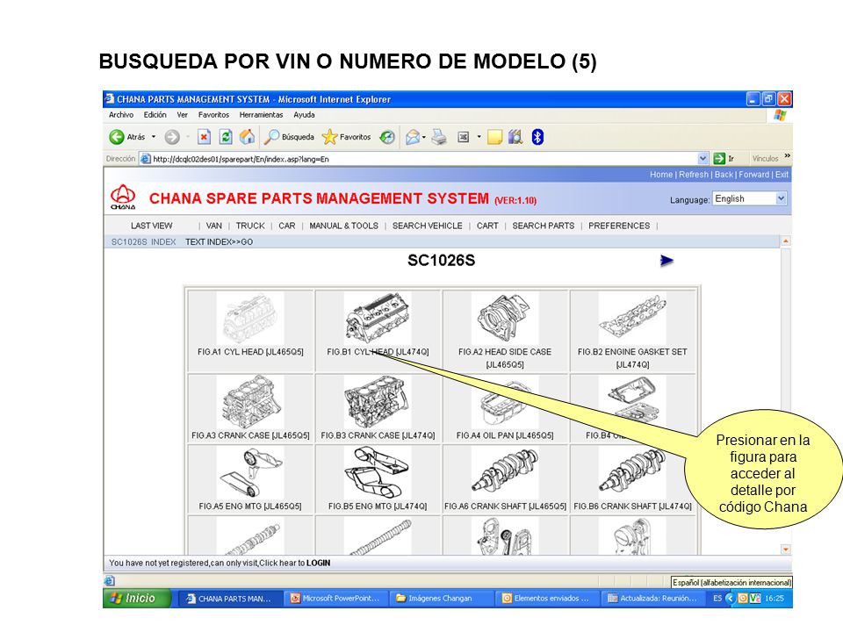Click the IE Forward arrow button

[172, 137]
